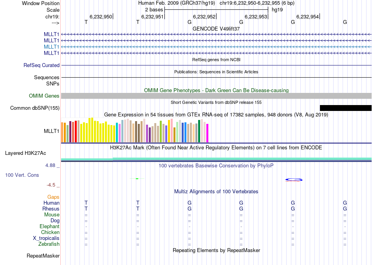Click the ---> sequence direction label
Image resolution: width=372 pixels, height=265 pixels.
[x=55, y=23]
